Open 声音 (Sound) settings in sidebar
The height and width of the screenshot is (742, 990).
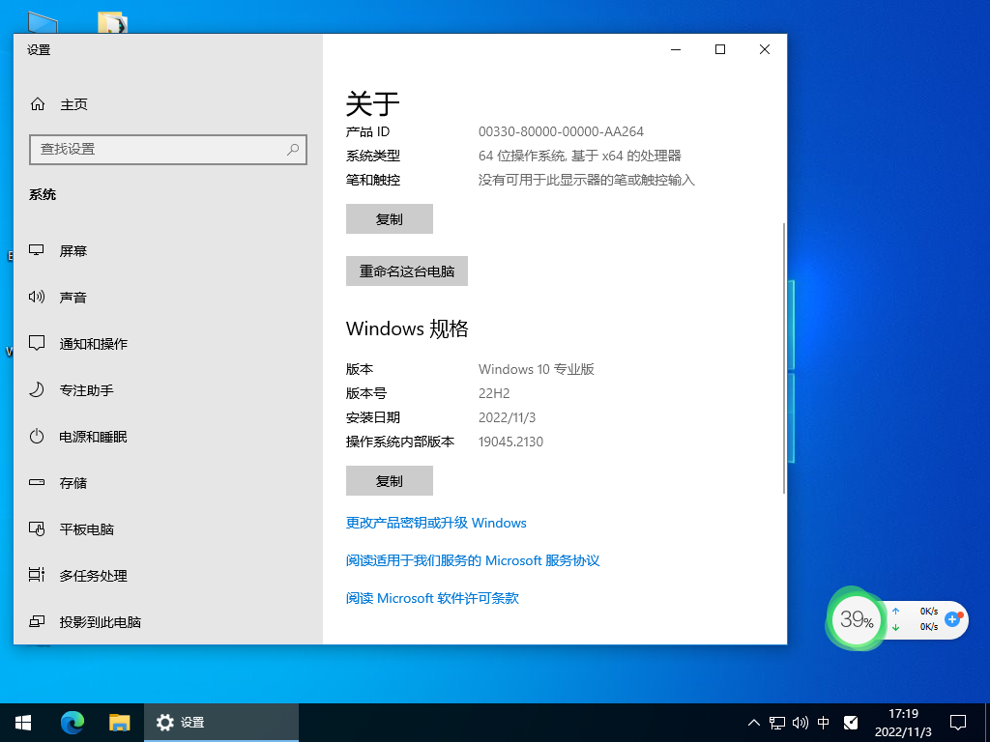[74, 297]
